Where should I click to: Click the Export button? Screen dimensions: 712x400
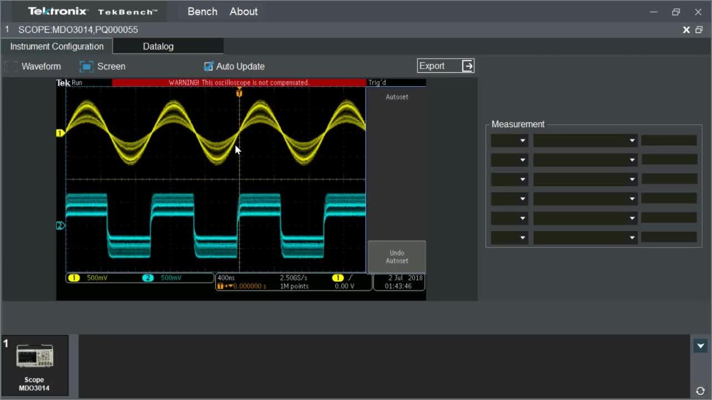pyautogui.click(x=432, y=66)
